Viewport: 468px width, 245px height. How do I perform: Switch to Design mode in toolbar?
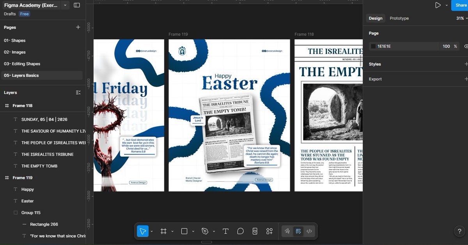pos(298,231)
